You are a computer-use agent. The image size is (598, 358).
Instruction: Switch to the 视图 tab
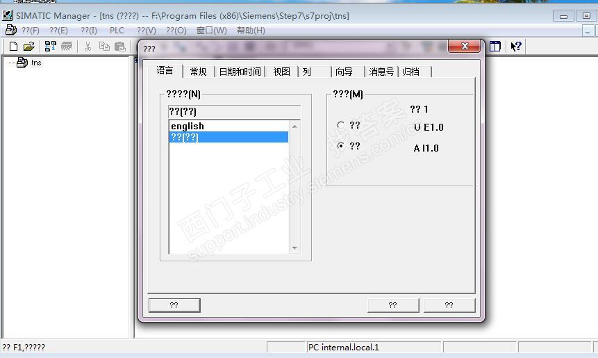(281, 72)
